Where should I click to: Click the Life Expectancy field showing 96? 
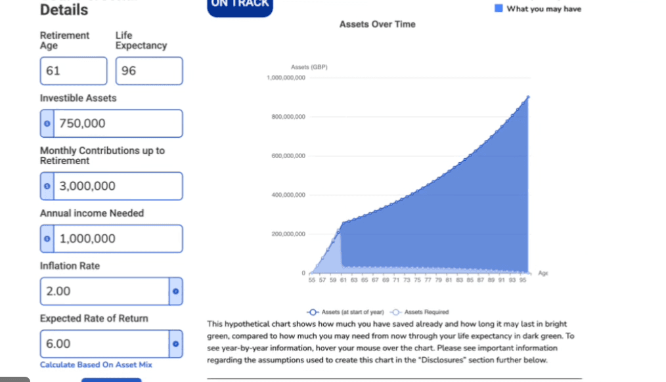pos(148,71)
